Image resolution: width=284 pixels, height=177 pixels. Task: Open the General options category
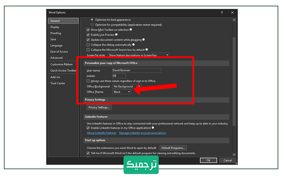[x=64, y=21]
